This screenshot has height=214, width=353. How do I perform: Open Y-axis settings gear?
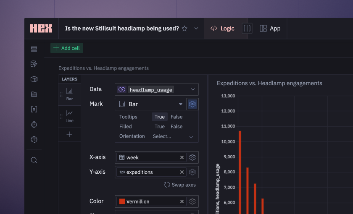point(192,172)
